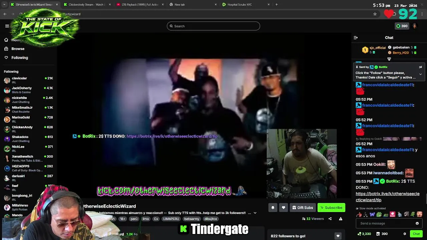Hide the pinned BotRix message

pos(420,67)
